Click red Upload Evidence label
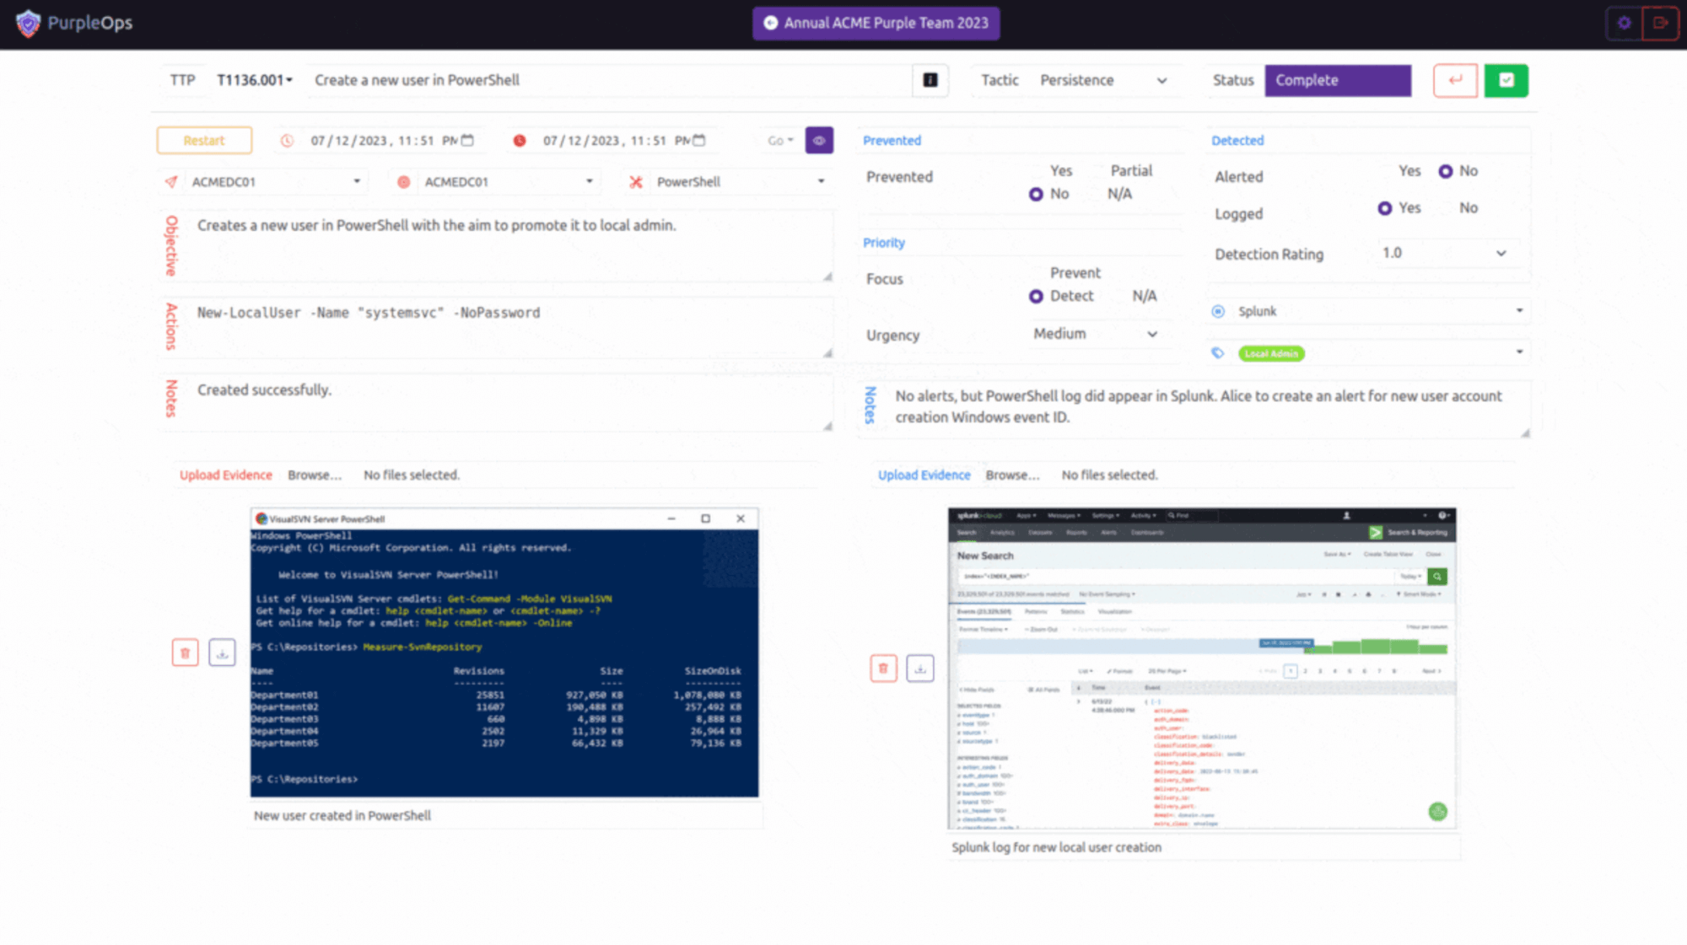Screen dimensions: 1687x945 point(225,475)
